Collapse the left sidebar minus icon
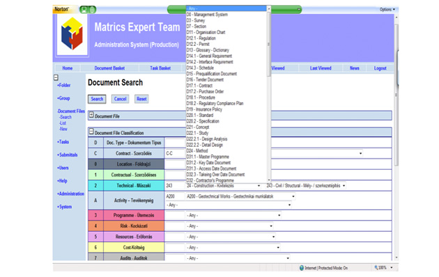This screenshot has width=439, height=277. click(x=56, y=77)
